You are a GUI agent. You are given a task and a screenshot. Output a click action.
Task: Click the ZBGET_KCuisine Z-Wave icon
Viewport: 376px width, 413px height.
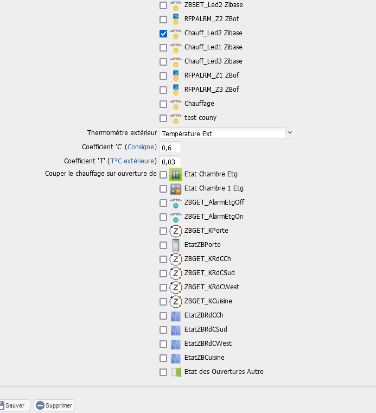[x=175, y=301]
